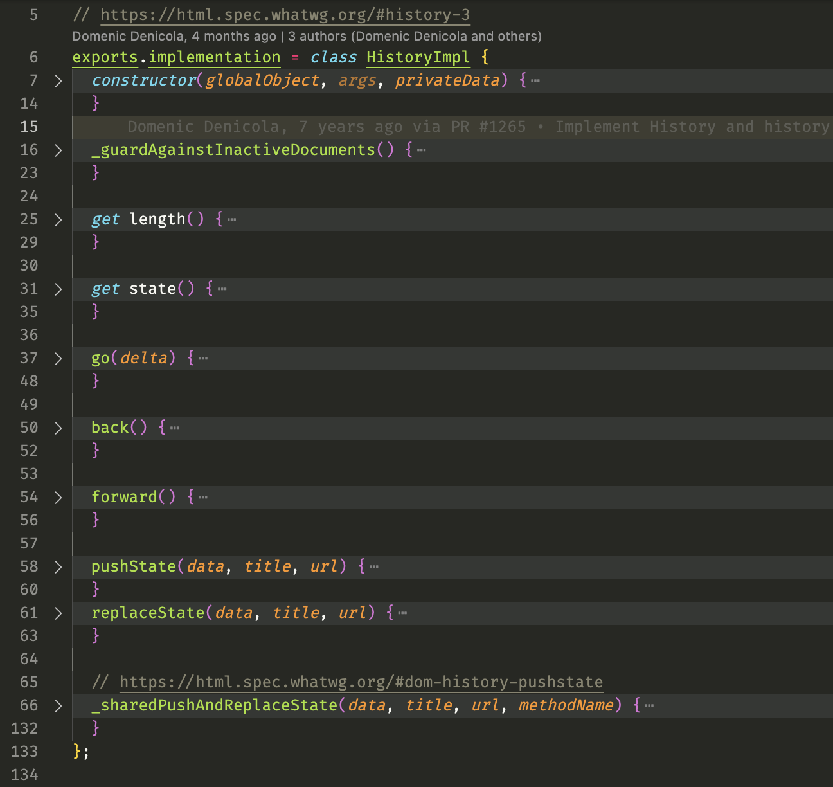Click the ellipsis after get state() brace
Screen dimensions: 833x787
(x=222, y=289)
